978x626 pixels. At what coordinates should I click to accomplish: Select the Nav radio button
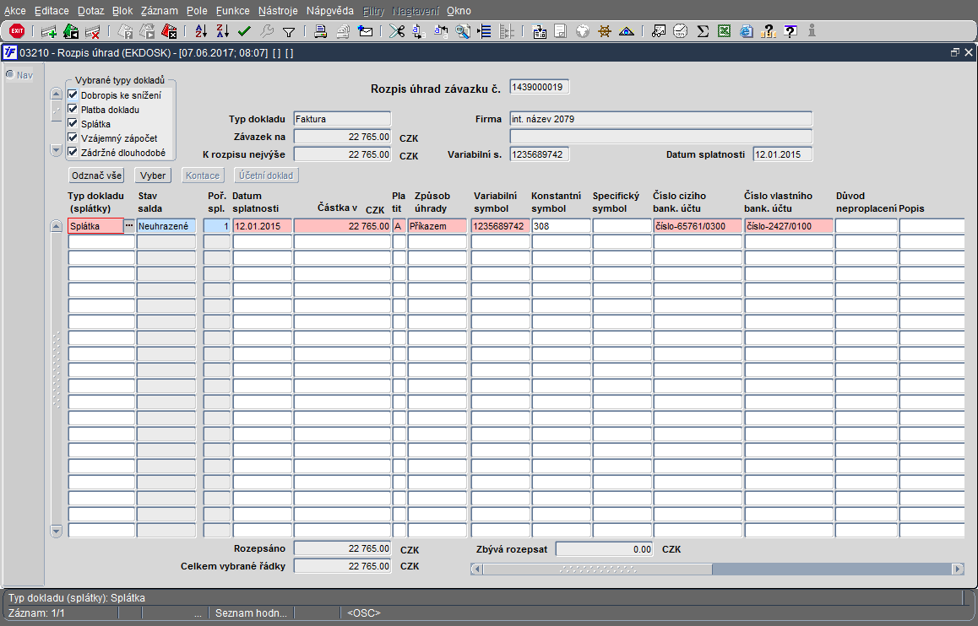tap(10, 75)
